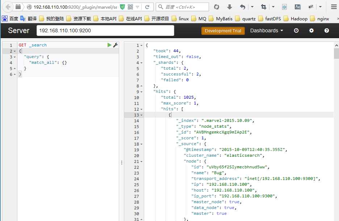
Task: Click into the Server address field
Action: click(105, 30)
